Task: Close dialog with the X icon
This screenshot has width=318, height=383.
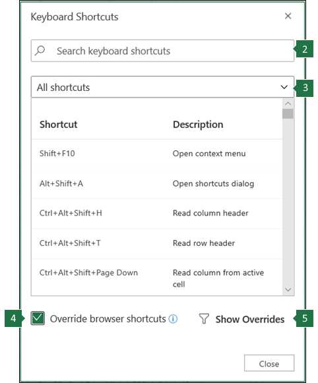Action: 288,16
